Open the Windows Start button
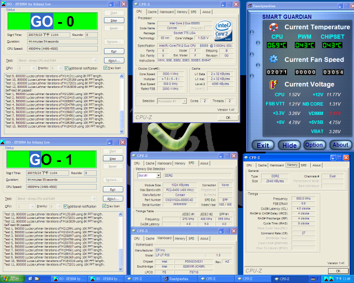Screen dimensions: 354x283 click(12, 279)
